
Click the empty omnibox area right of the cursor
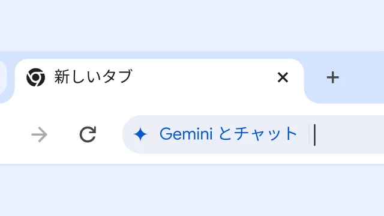[350, 134]
